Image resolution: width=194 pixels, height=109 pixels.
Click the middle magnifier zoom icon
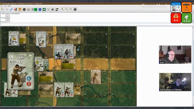(x=67, y=9)
